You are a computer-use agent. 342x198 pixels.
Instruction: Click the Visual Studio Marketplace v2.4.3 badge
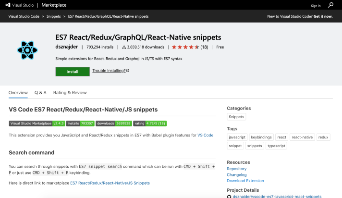tap(37, 124)
